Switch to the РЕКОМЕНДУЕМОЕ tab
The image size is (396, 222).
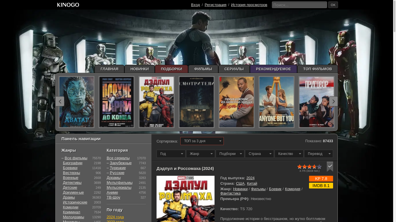coord(273,69)
